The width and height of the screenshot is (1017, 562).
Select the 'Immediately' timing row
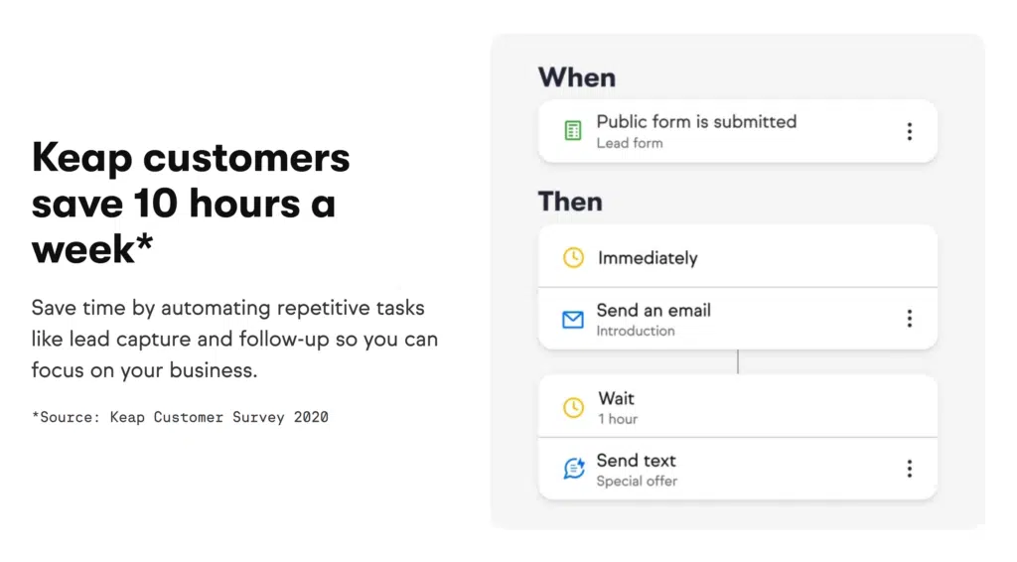pos(648,258)
